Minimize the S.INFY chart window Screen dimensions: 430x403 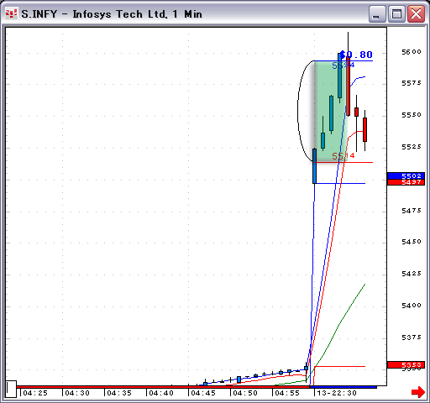click(x=376, y=13)
